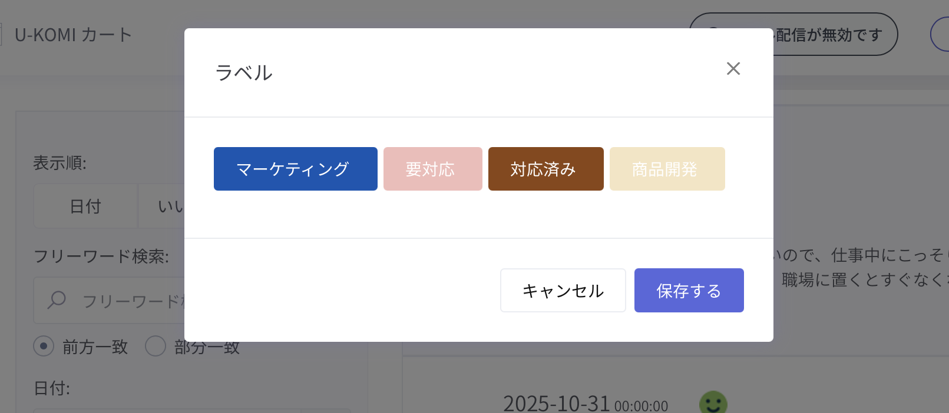Viewport: 949px width, 413px height.
Task: Select the 部分一致 radio button
Action: pyautogui.click(x=156, y=347)
